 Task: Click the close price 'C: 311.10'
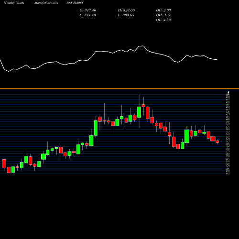(x=88, y=15)
